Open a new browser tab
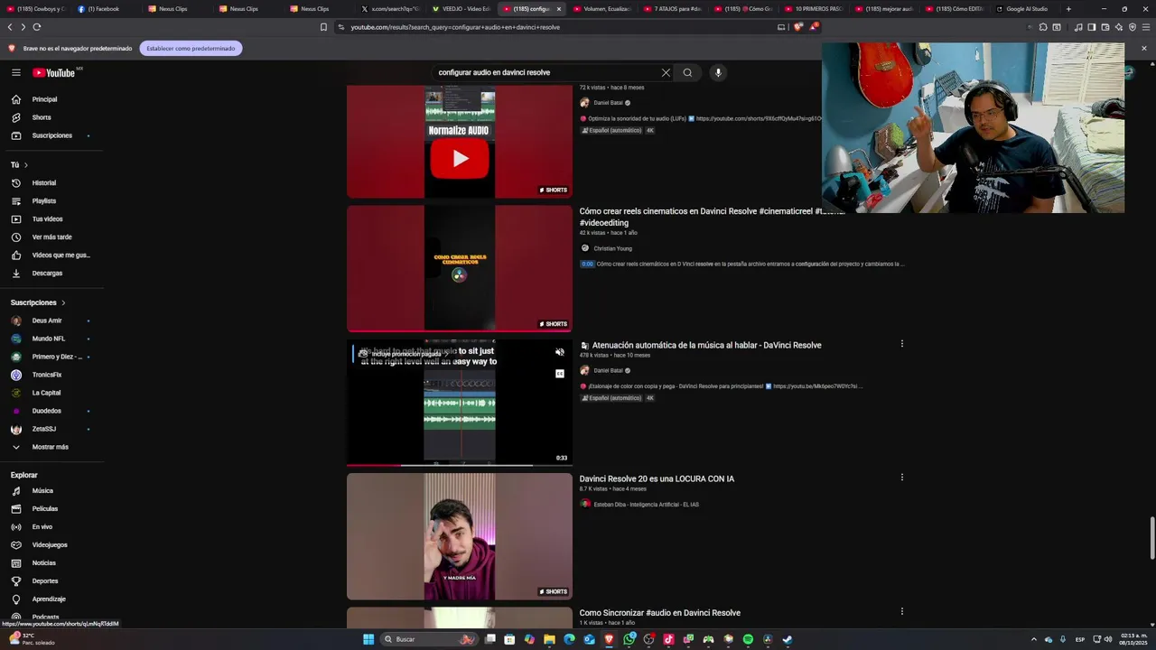The image size is (1156, 650). pos(1068,9)
